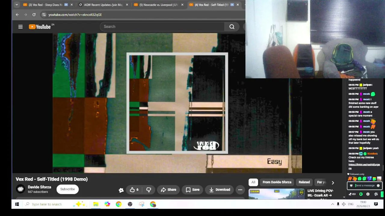Close the Vex Red - Self-Titled tab

pos(238,5)
